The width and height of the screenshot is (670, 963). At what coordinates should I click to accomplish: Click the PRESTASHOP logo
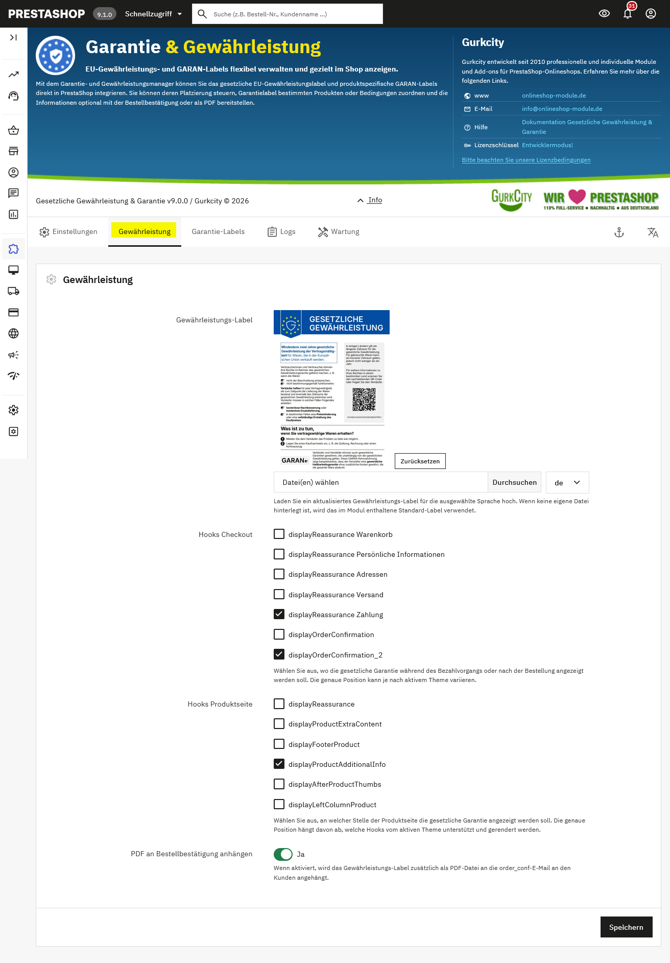point(46,14)
